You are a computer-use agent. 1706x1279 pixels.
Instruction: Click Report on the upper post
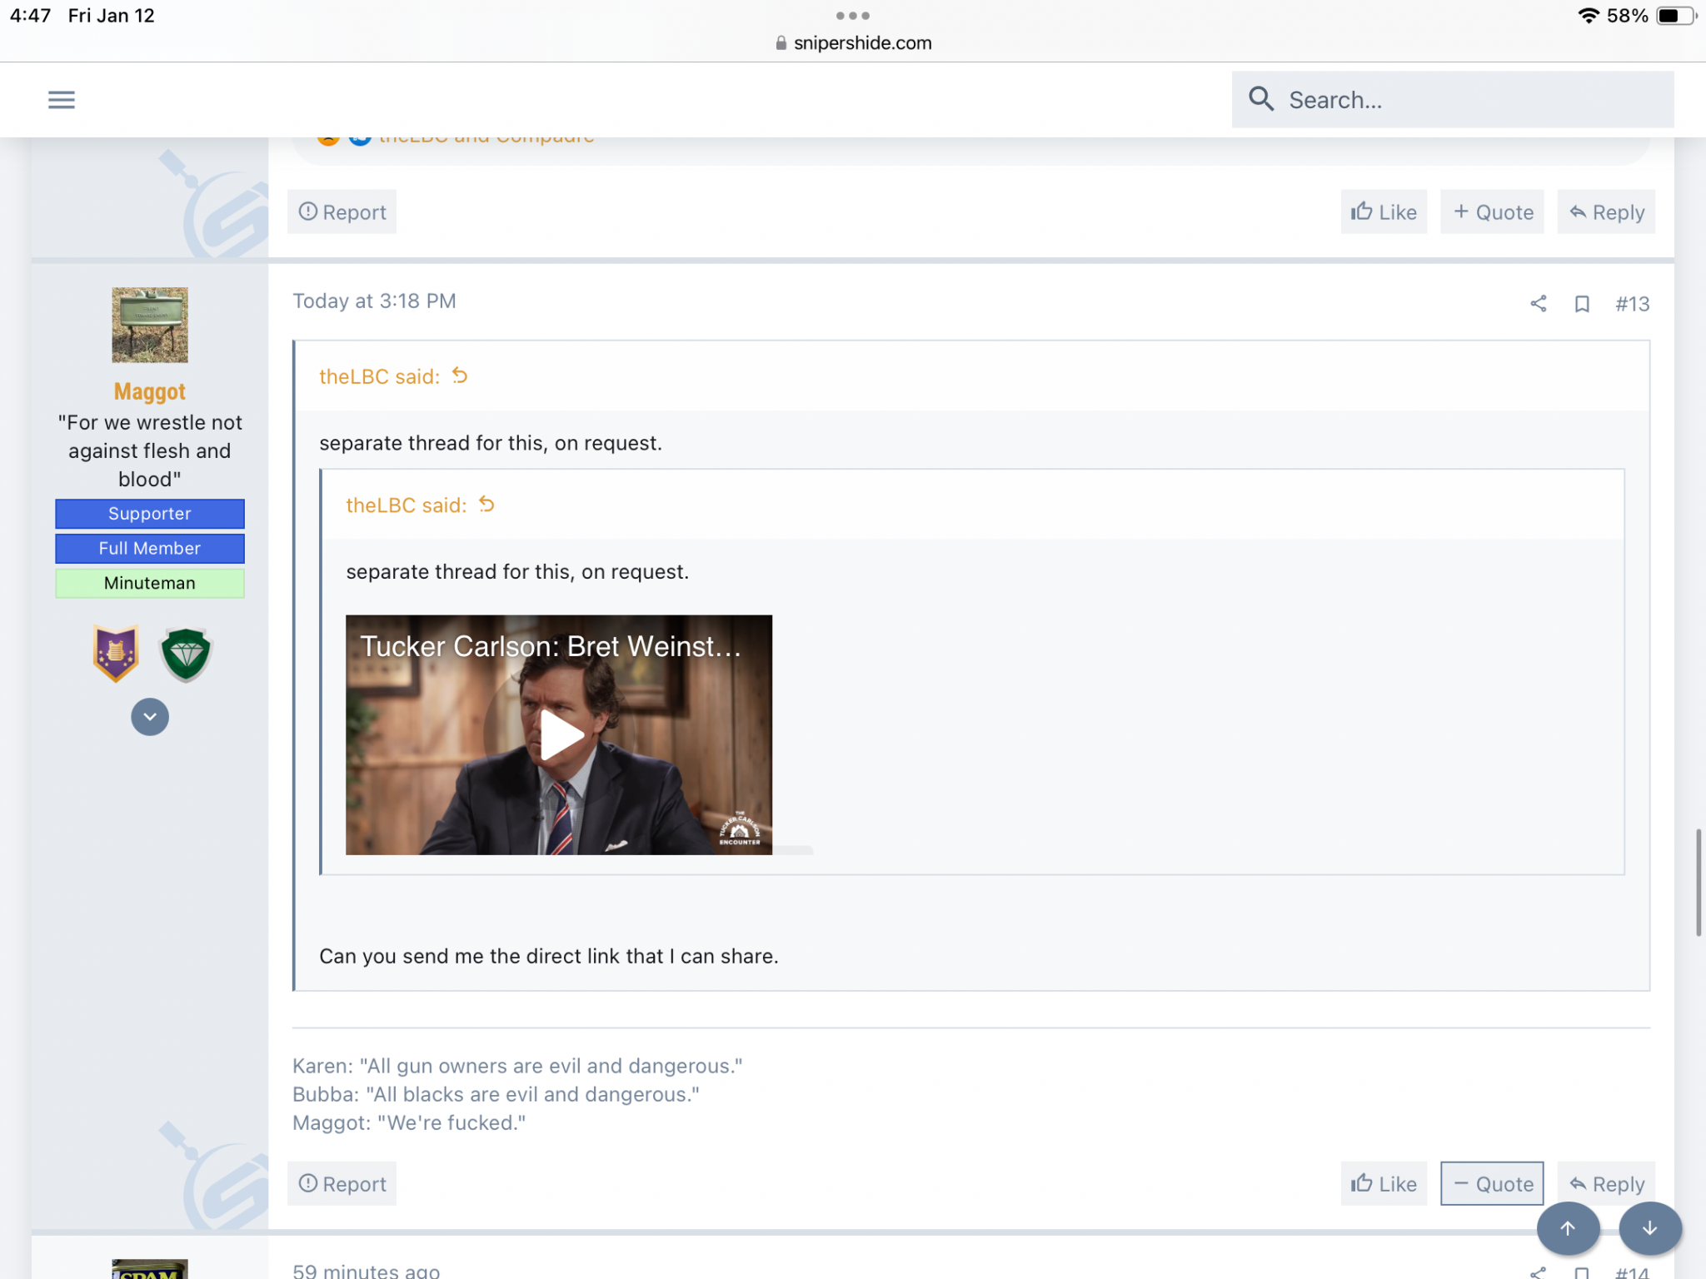coord(342,212)
